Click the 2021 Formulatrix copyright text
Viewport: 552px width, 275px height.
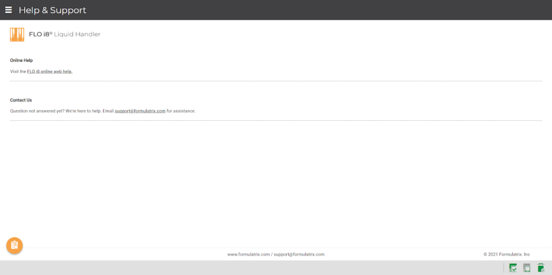(x=506, y=254)
